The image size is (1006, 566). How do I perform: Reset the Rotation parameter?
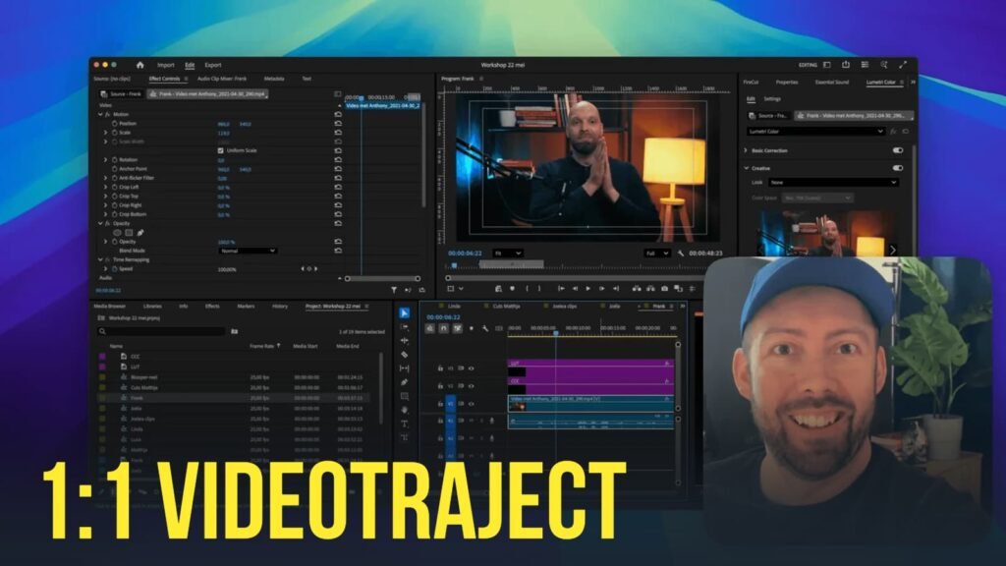pyautogui.click(x=338, y=159)
